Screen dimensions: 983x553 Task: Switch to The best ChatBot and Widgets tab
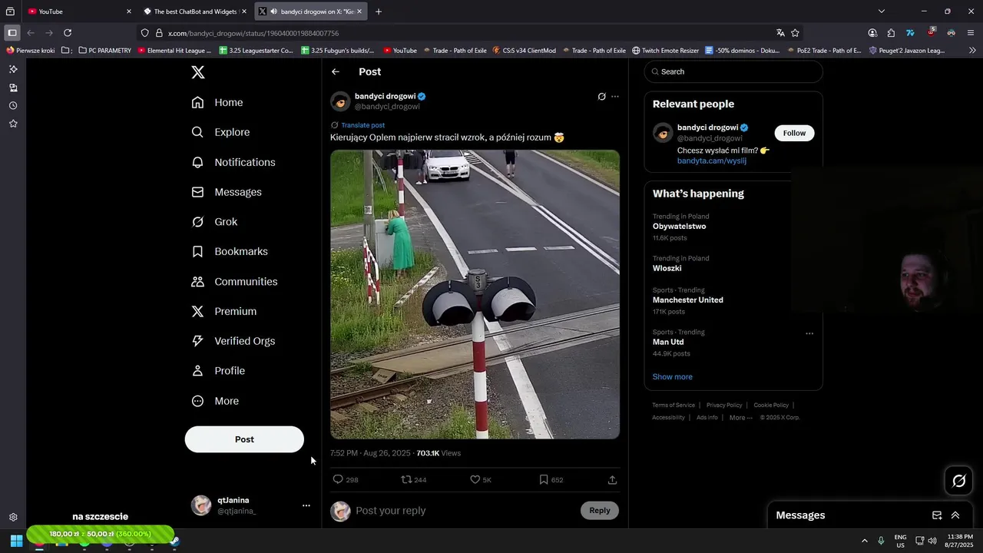(195, 12)
